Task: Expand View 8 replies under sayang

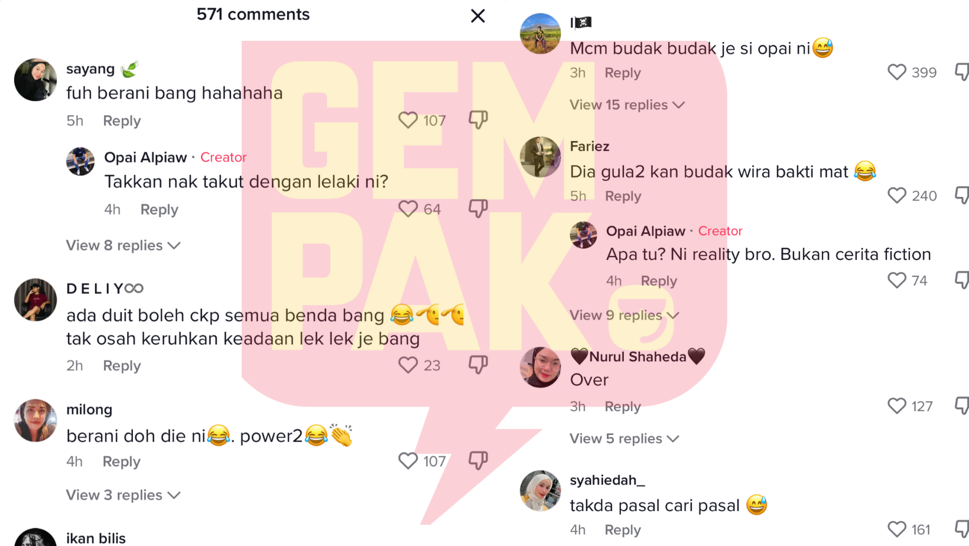Action: click(x=123, y=245)
